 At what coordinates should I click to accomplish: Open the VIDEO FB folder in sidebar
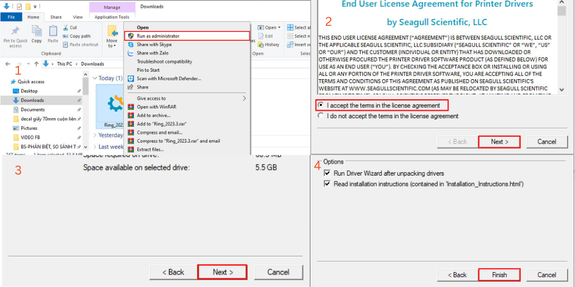pyautogui.click(x=30, y=138)
